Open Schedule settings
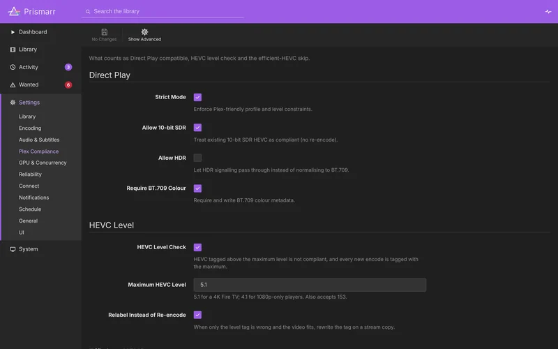 (x=30, y=209)
